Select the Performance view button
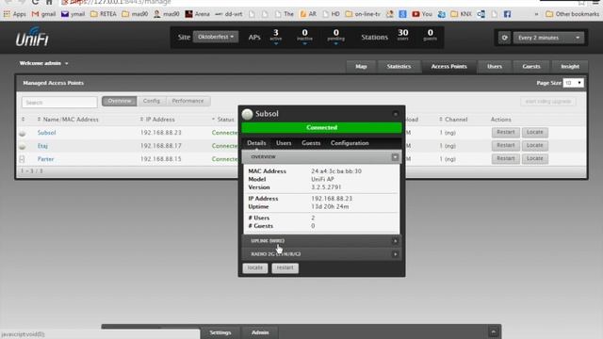The width and height of the screenshot is (603, 339). pos(187,101)
